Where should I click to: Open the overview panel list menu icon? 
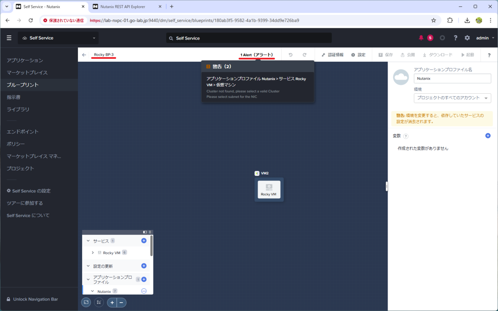point(150,232)
